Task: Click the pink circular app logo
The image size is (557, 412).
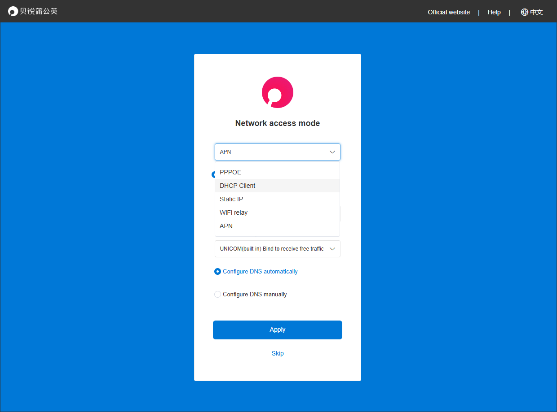Action: (x=278, y=92)
